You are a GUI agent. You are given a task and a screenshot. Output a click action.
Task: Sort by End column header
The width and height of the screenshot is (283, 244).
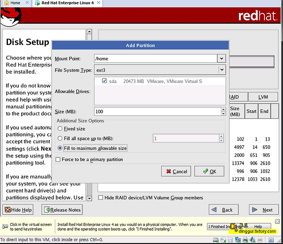point(264,111)
